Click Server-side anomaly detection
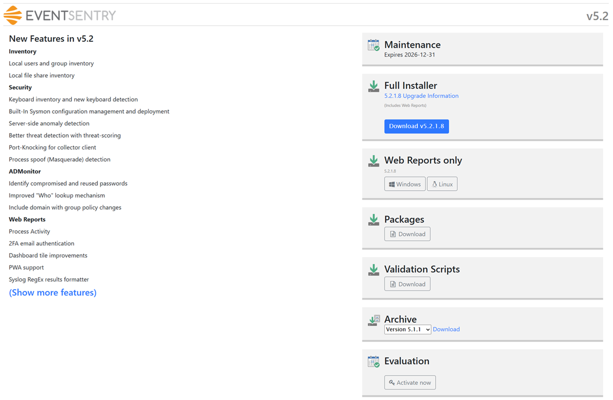This screenshot has height=400, width=613. (x=49, y=123)
